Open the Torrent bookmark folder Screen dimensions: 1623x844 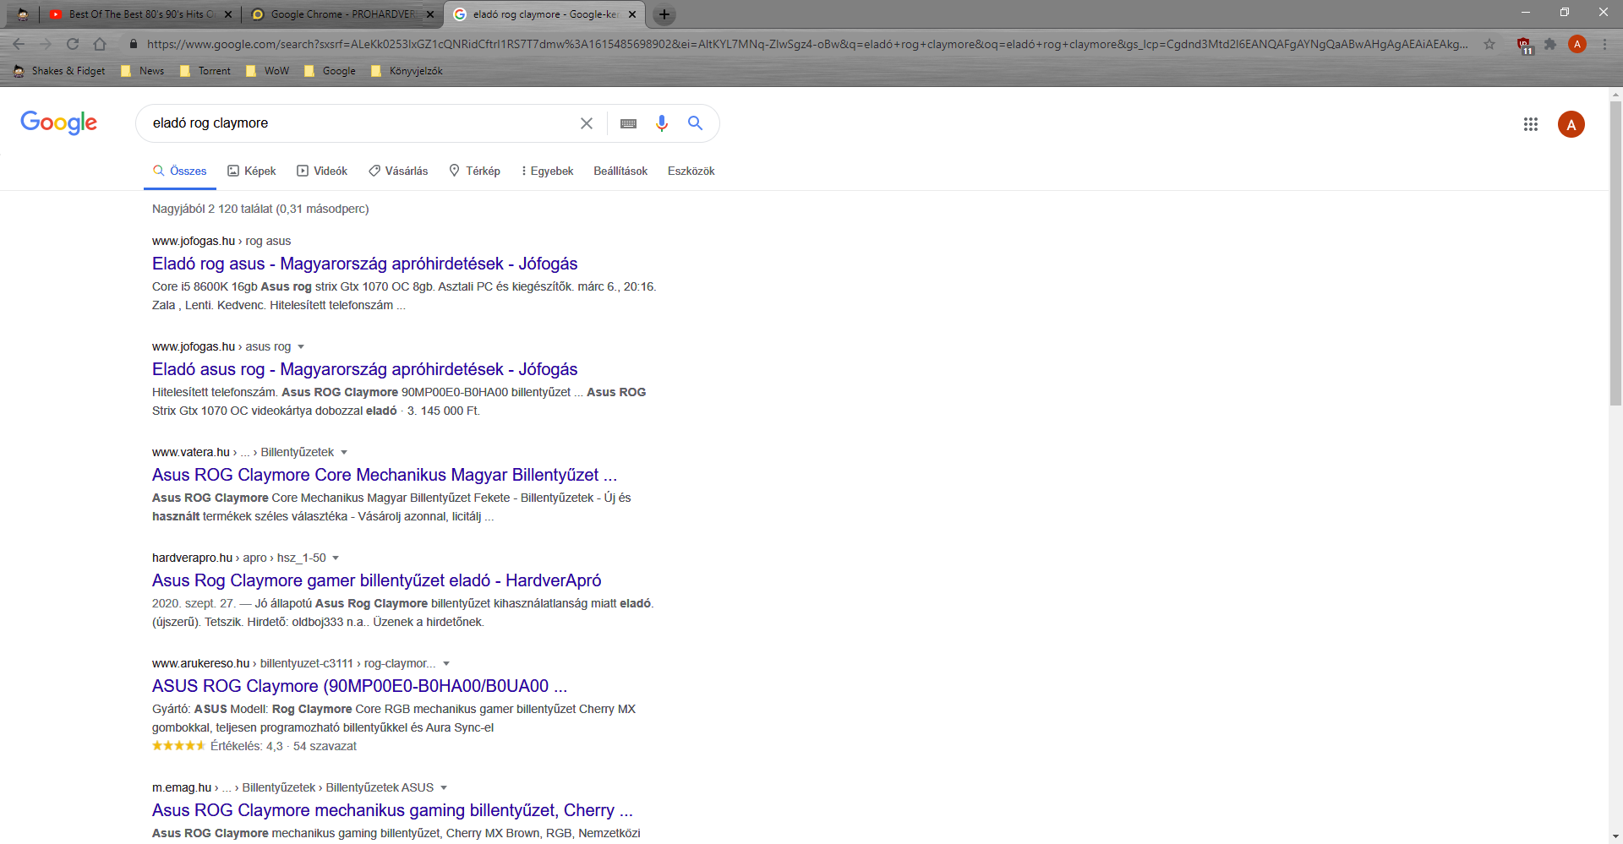pos(205,71)
